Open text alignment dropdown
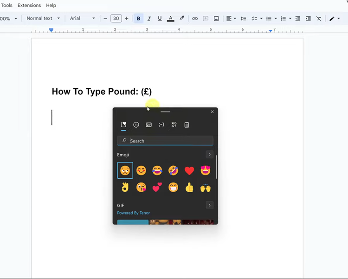This screenshot has width=348, height=279. (x=231, y=19)
